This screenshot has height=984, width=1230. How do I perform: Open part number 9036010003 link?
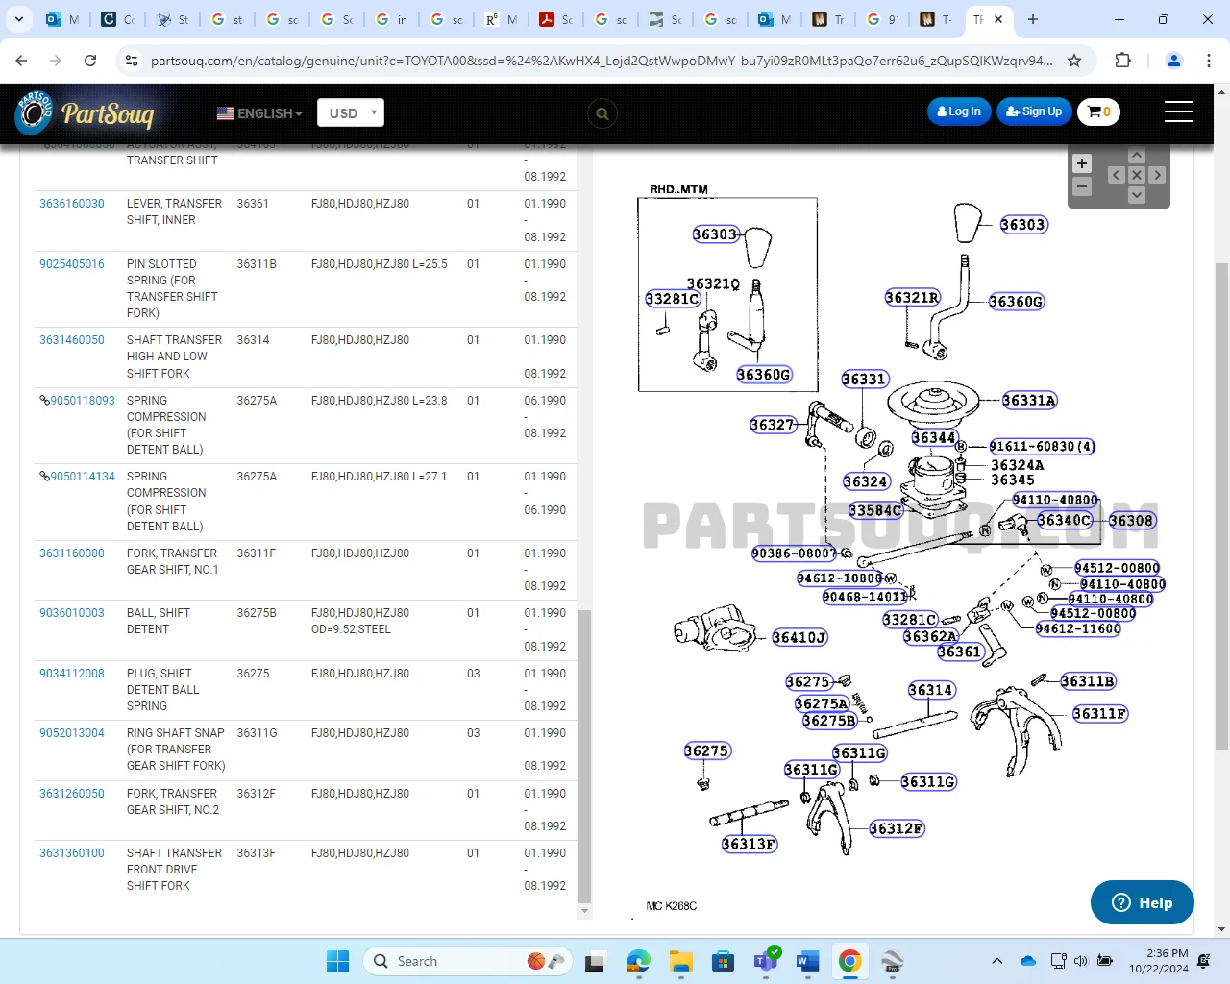[x=72, y=613]
